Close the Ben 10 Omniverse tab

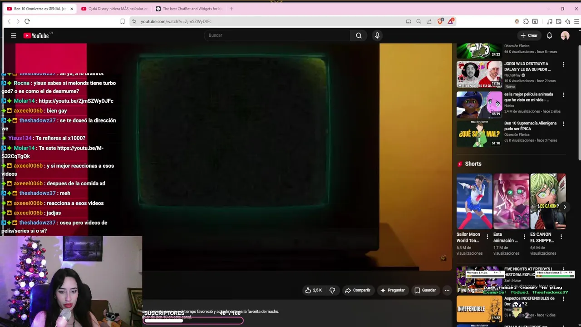pyautogui.click(x=71, y=9)
